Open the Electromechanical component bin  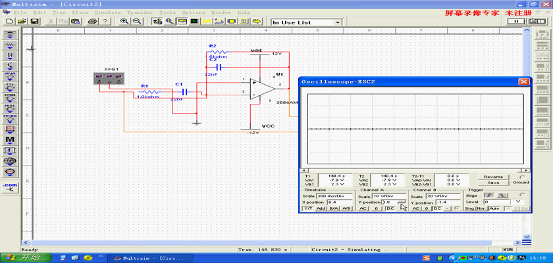[11, 172]
